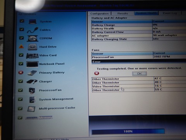
Task: Click the Notebook Panel screen icon
Action: pos(32,64)
